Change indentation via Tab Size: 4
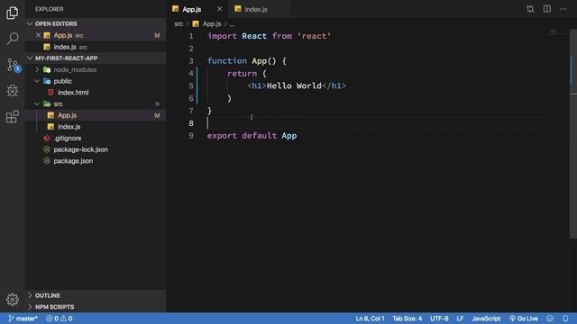This screenshot has height=324, width=577. point(407,318)
